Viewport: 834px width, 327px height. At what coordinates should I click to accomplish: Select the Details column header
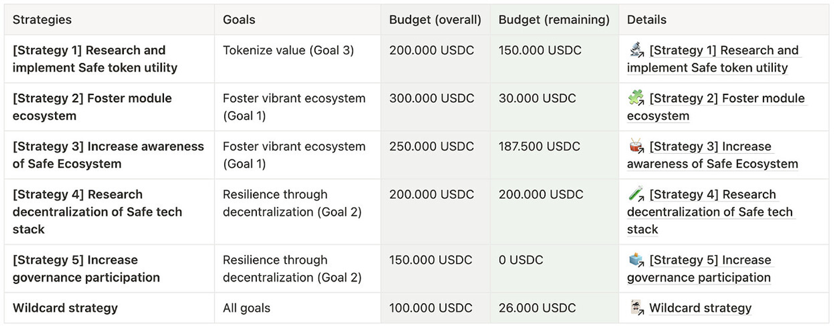tap(647, 19)
